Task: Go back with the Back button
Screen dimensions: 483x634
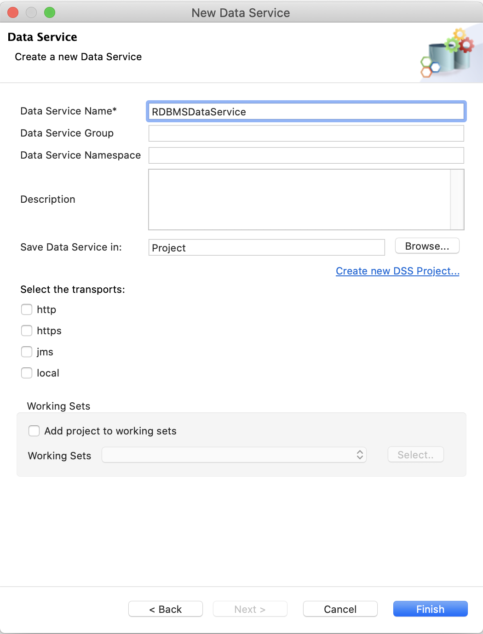Action: (x=166, y=609)
